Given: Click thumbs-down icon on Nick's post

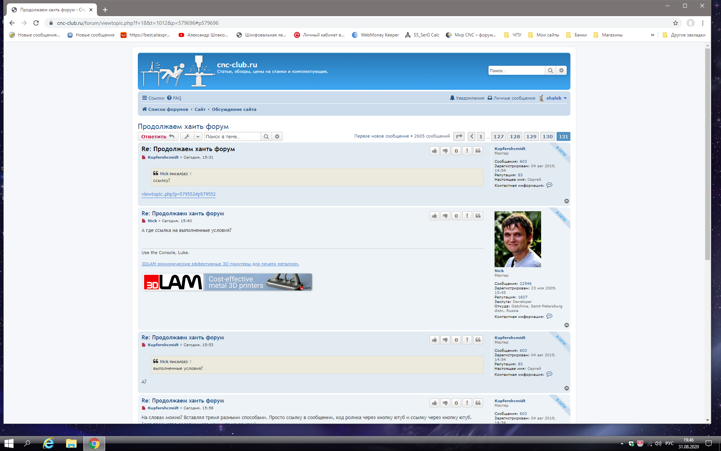Looking at the screenshot, I should click(445, 216).
